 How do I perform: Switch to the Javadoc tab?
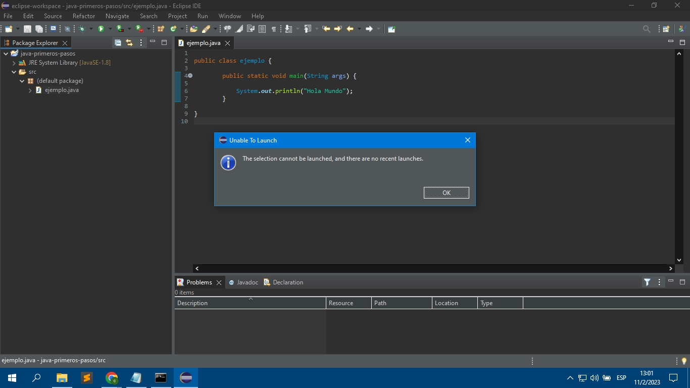[x=243, y=282]
